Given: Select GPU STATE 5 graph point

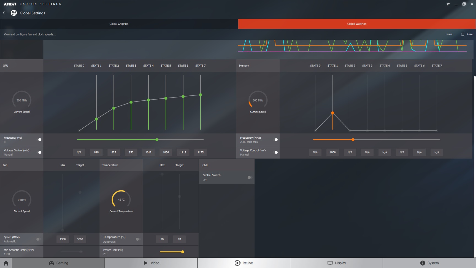Looking at the screenshot, I should [166, 98].
